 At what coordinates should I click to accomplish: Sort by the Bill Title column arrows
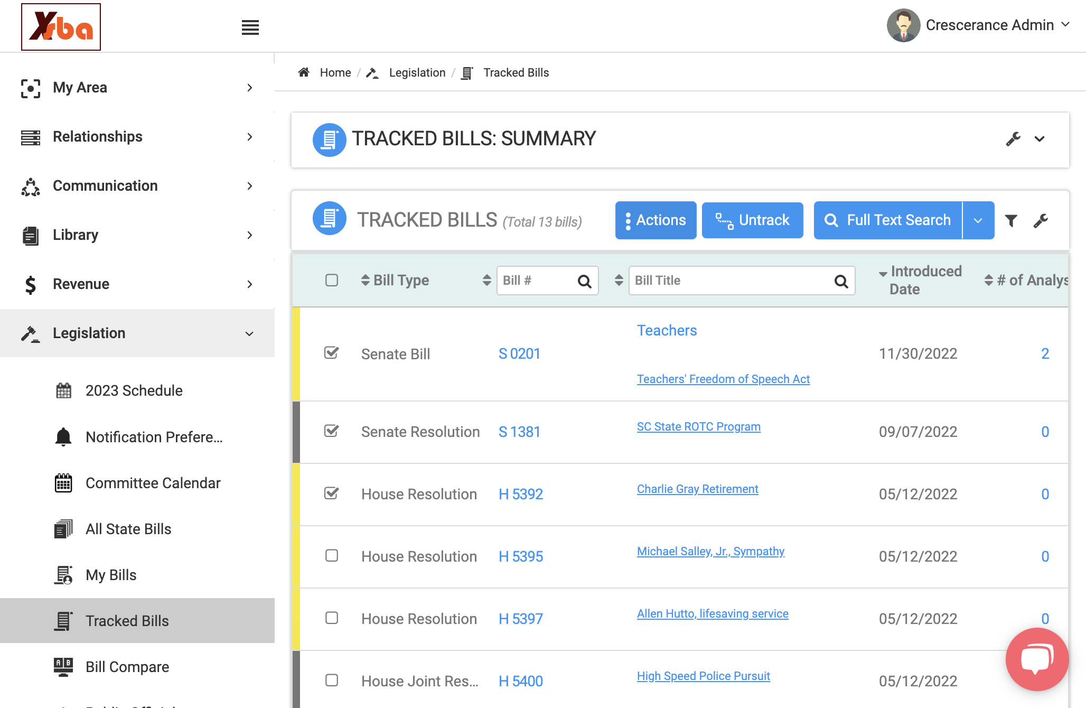click(619, 280)
